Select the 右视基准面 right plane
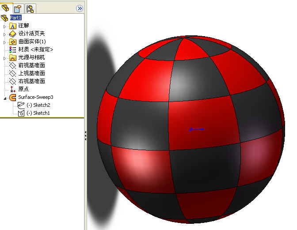Screen dimensions: 297x230 [x=31, y=81]
